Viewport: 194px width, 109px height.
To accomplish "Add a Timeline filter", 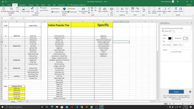I will point(137,10).
